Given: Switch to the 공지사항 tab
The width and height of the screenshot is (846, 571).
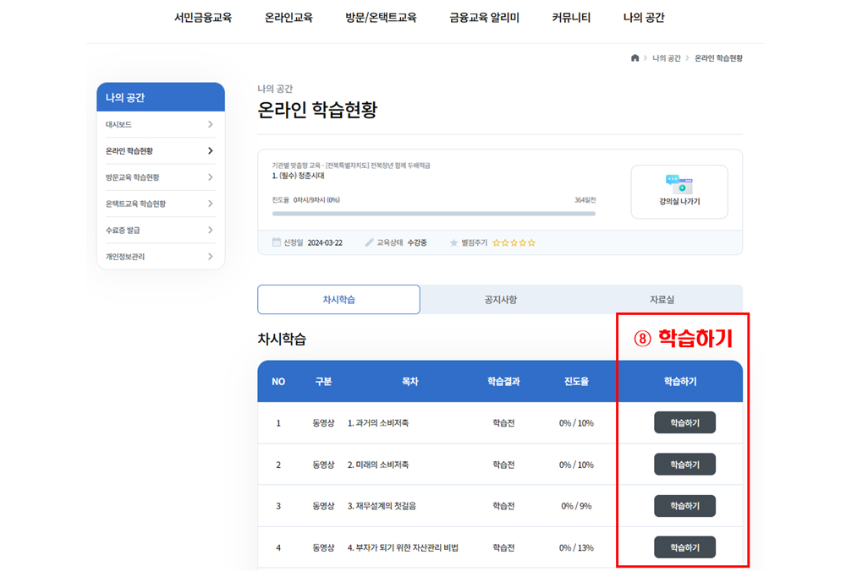Looking at the screenshot, I should (x=501, y=300).
